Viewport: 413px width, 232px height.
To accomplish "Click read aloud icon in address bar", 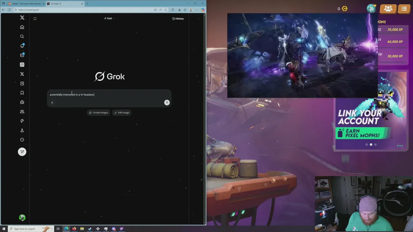I will point(161,10).
